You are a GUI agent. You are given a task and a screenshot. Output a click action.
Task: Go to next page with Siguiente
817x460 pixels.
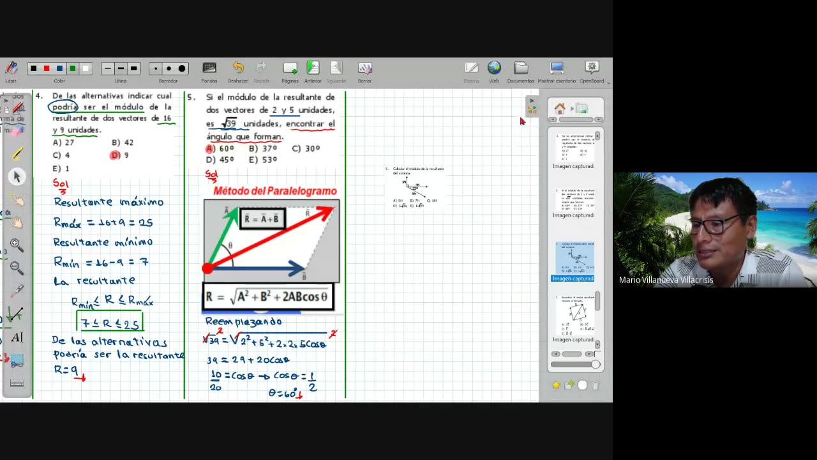point(336,72)
